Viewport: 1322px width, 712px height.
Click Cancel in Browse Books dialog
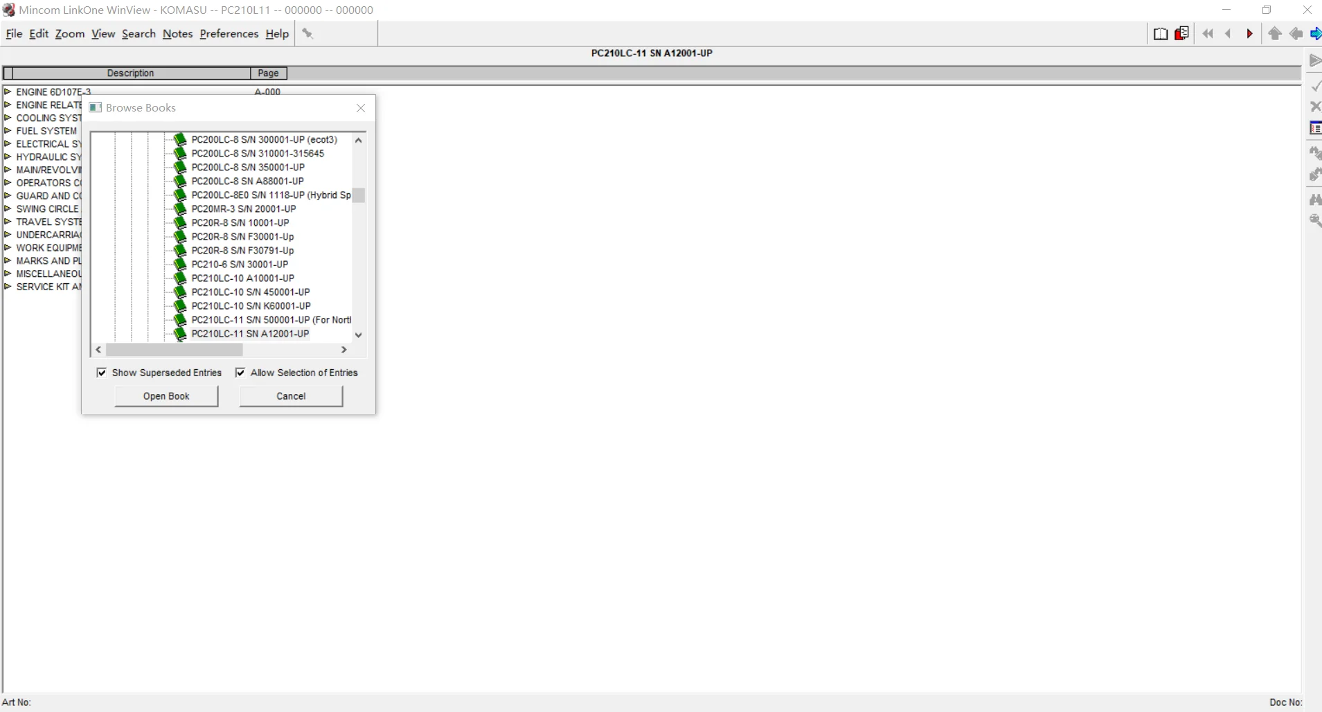pos(291,396)
